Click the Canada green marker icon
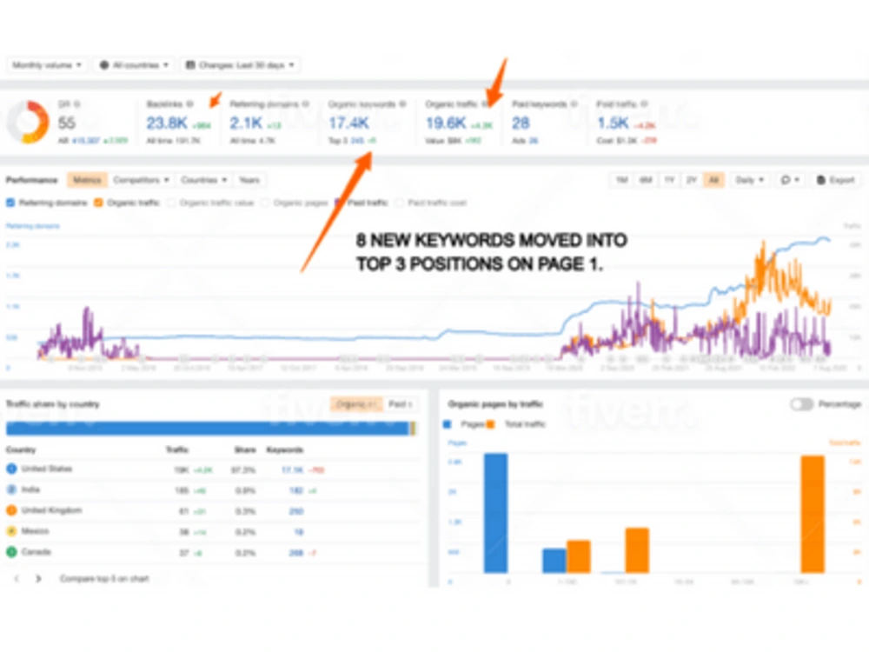This screenshot has height=652, width=869. [x=11, y=552]
